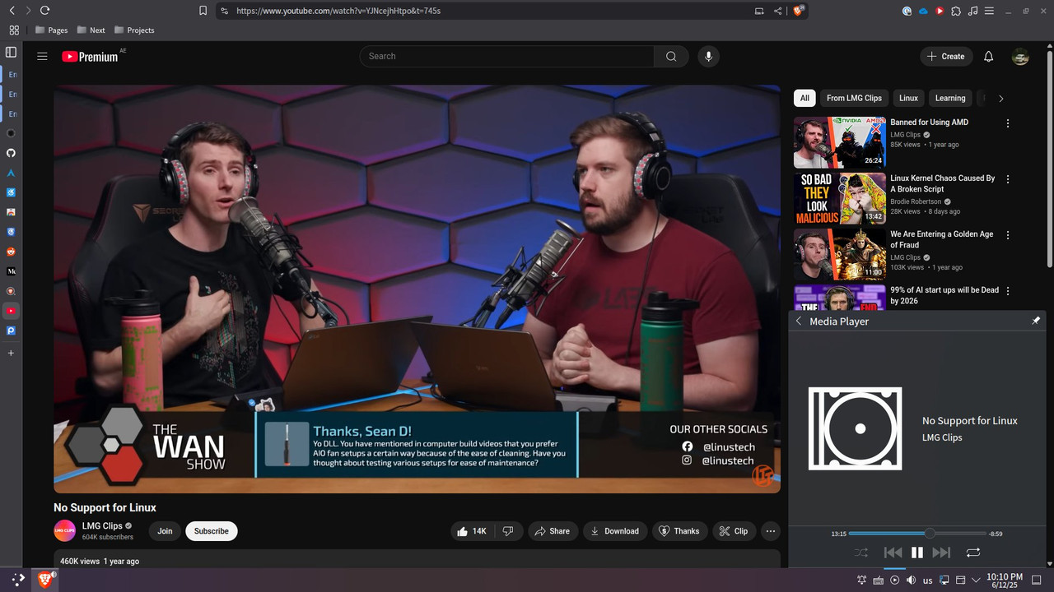1054x592 pixels.
Task: Subscribe to LMG Clips
Action: tap(212, 531)
